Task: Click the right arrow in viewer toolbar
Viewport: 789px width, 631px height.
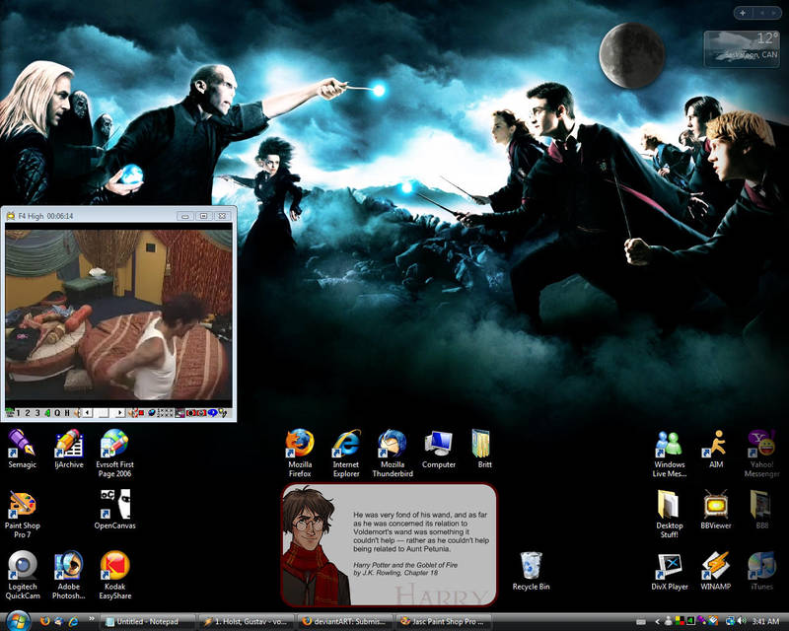Action: click(x=119, y=413)
